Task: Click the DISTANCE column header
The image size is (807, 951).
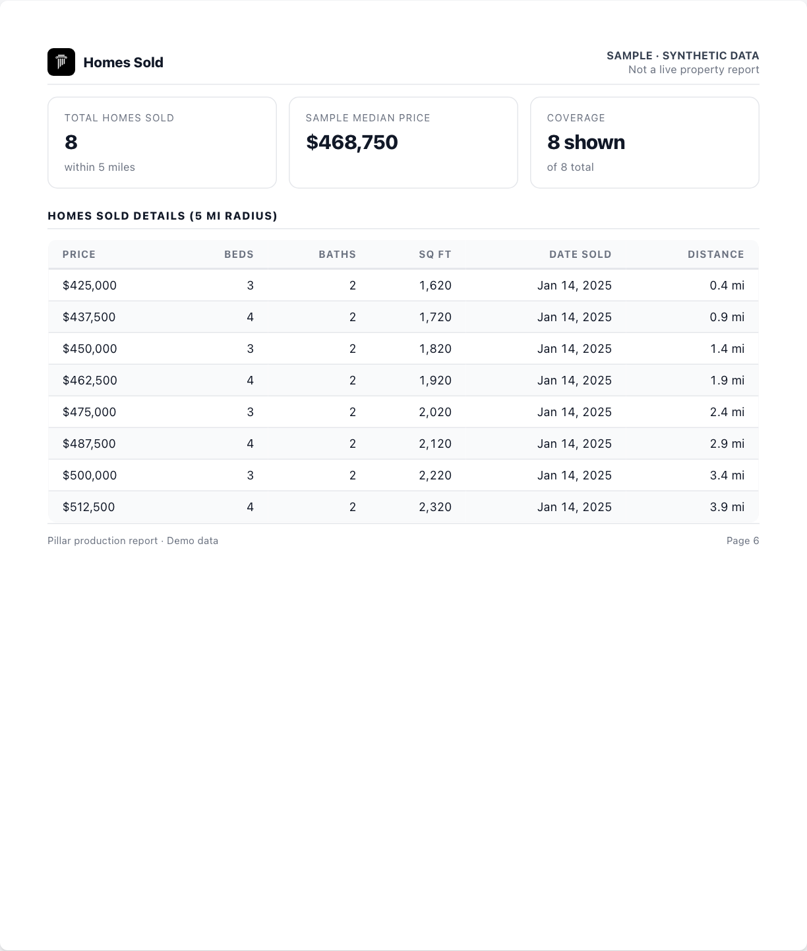Action: [716, 255]
